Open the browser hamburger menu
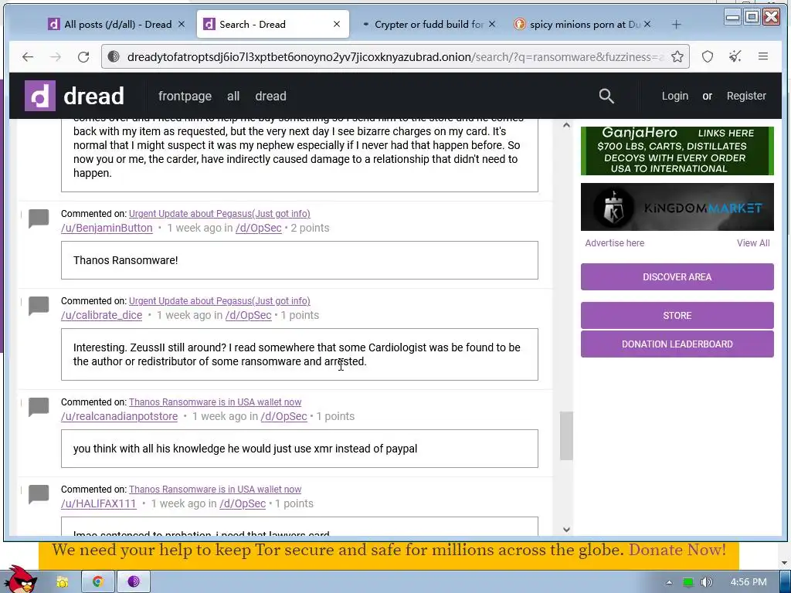The height and width of the screenshot is (593, 791). [x=762, y=57]
